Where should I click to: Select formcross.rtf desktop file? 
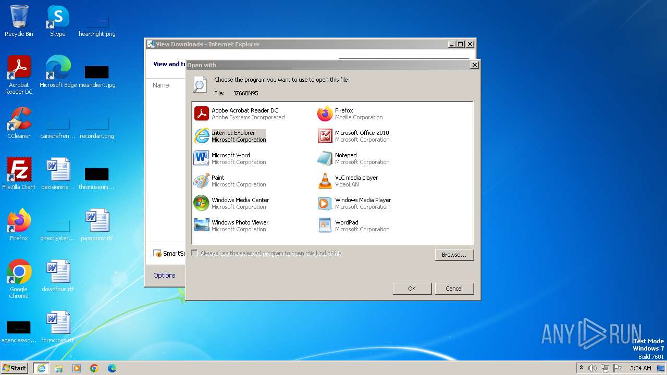coord(58,327)
